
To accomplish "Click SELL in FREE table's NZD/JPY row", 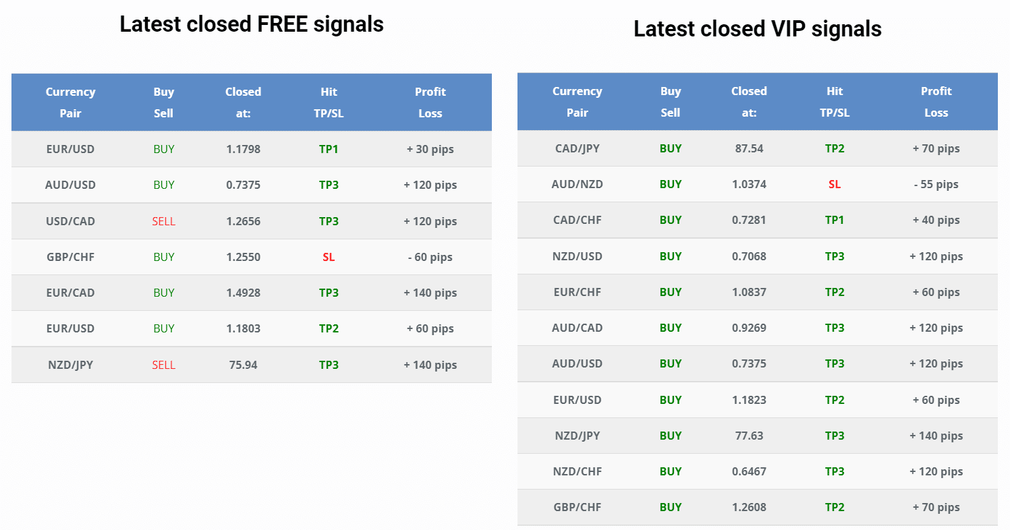I will (x=163, y=365).
